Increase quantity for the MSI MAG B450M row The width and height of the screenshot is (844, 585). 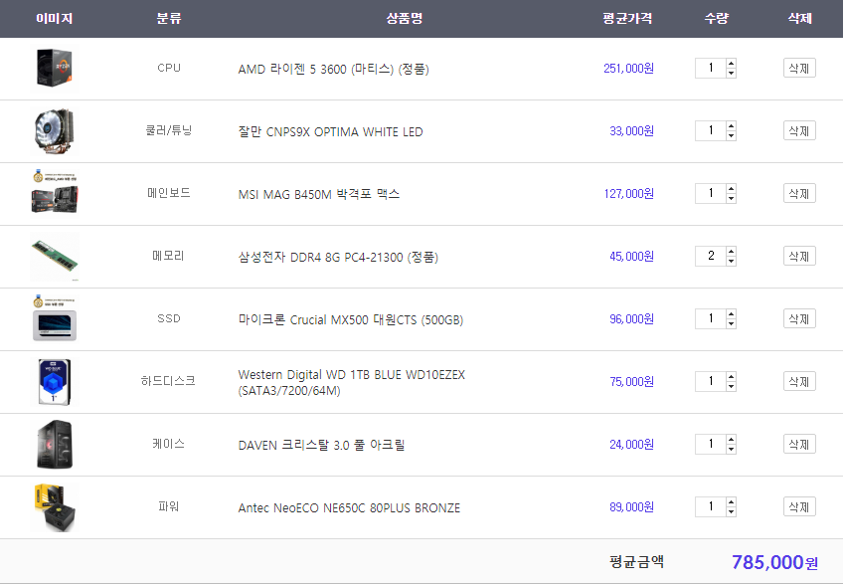point(731,189)
